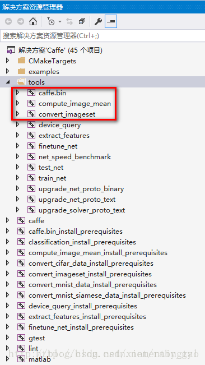This screenshot has height=365, width=205.
Task: Expand the gtest project node
Action: tap(8, 338)
